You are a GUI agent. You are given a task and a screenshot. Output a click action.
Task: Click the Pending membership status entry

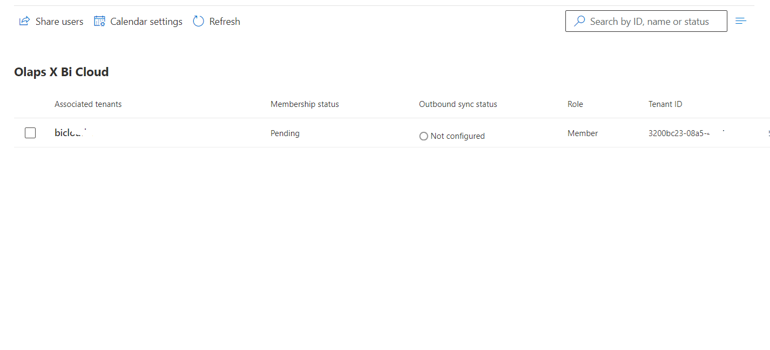coord(285,133)
